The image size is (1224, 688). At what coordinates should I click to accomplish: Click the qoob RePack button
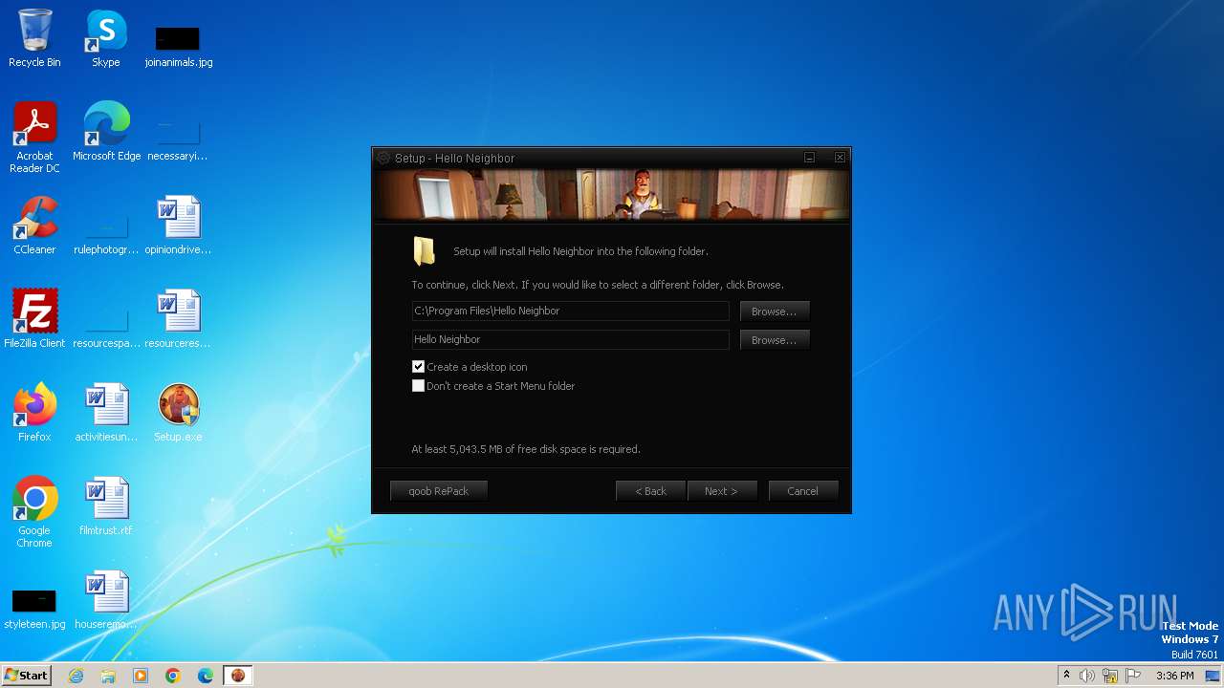click(x=439, y=491)
